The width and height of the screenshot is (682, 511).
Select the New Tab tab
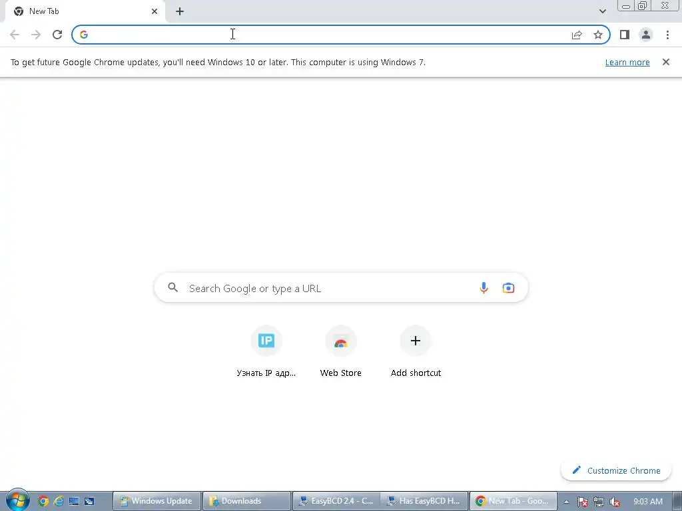coord(85,11)
